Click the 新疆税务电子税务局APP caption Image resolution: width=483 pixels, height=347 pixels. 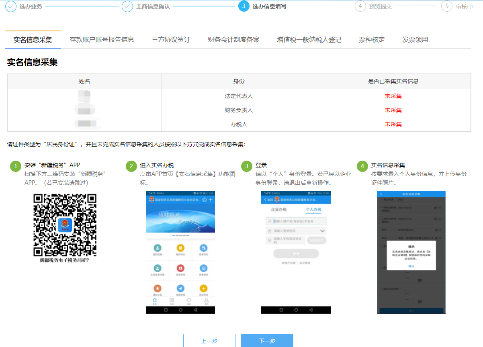tap(64, 260)
